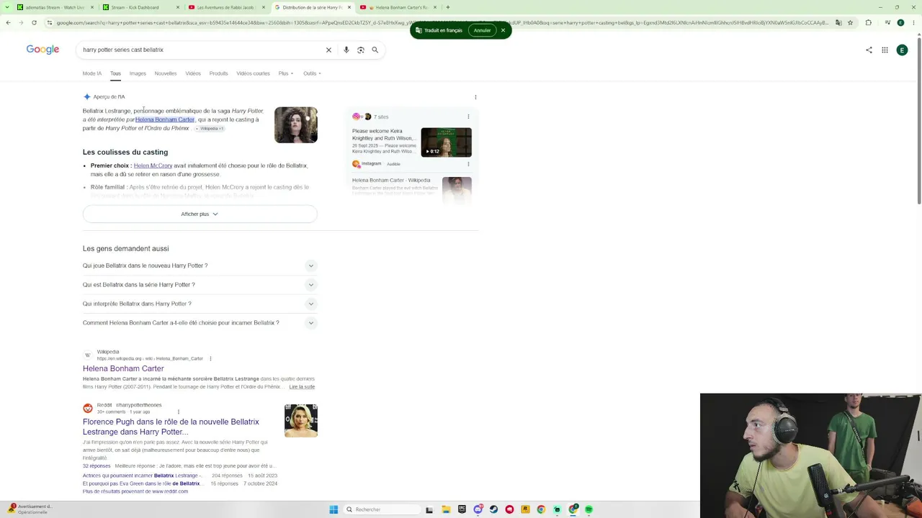Click the share icon near the Google account avatar

[x=869, y=50]
